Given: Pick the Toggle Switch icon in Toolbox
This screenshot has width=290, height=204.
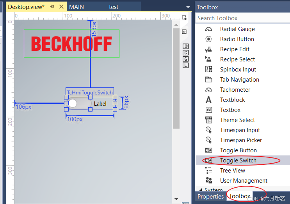Looking at the screenshot, I should coord(209,160).
